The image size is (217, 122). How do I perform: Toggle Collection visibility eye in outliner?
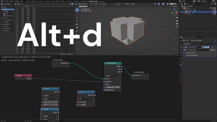213,8
